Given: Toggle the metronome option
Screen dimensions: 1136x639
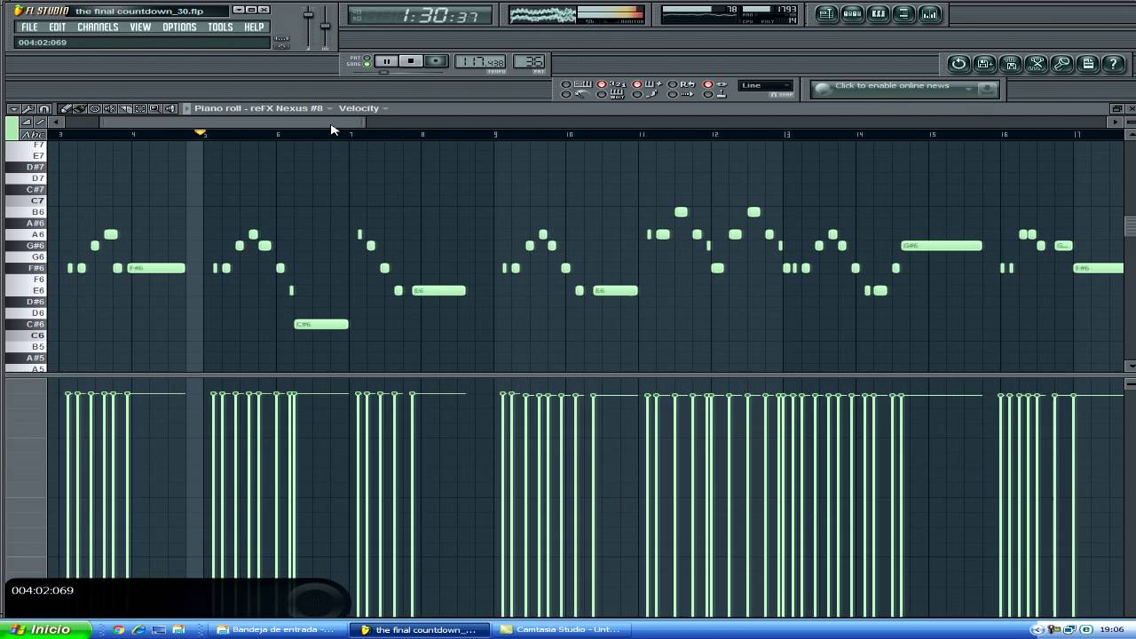Looking at the screenshot, I should coord(577,94).
